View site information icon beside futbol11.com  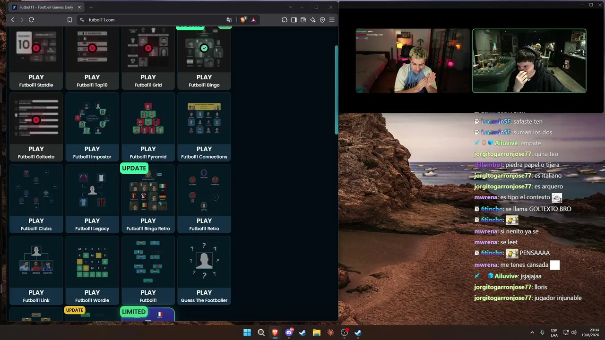82,20
